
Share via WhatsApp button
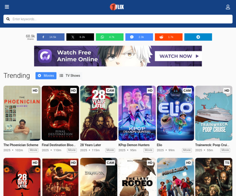pos(110,37)
